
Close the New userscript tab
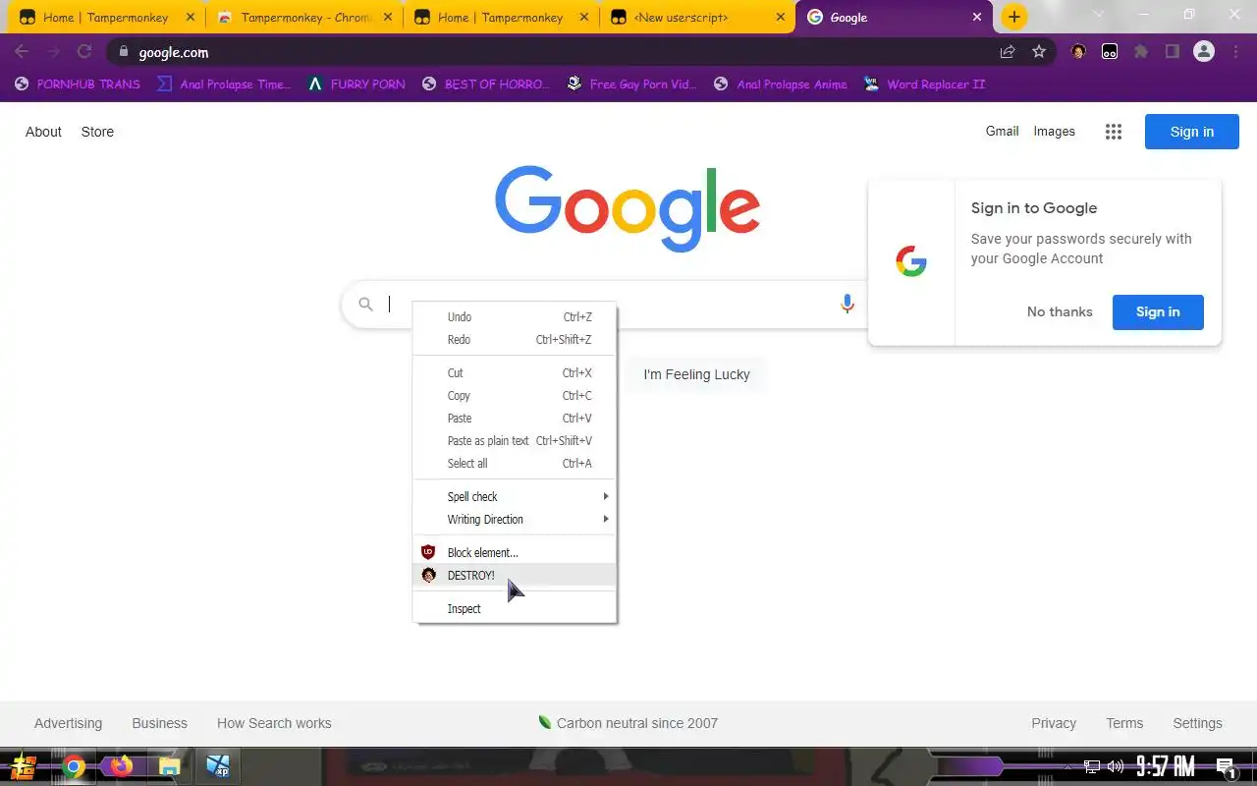coord(781,17)
